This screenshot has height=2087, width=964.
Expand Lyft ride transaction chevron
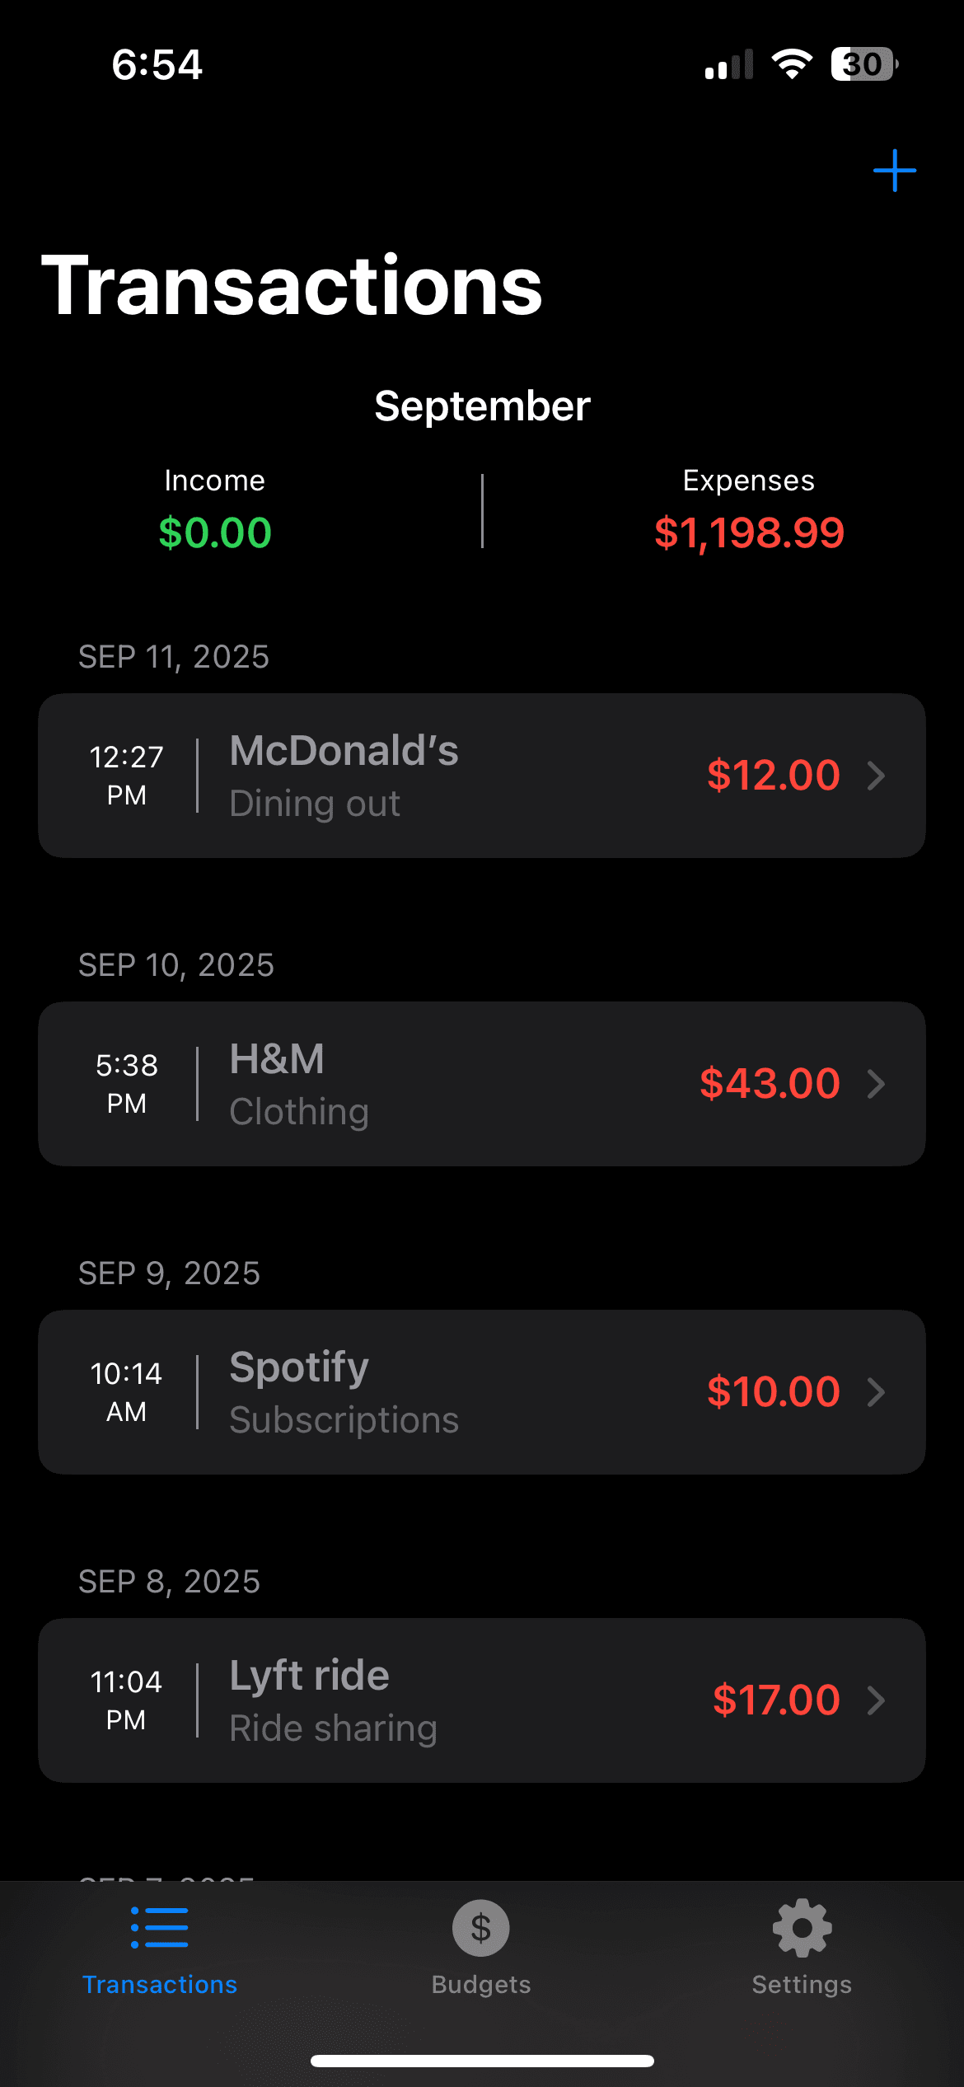[x=877, y=1700]
